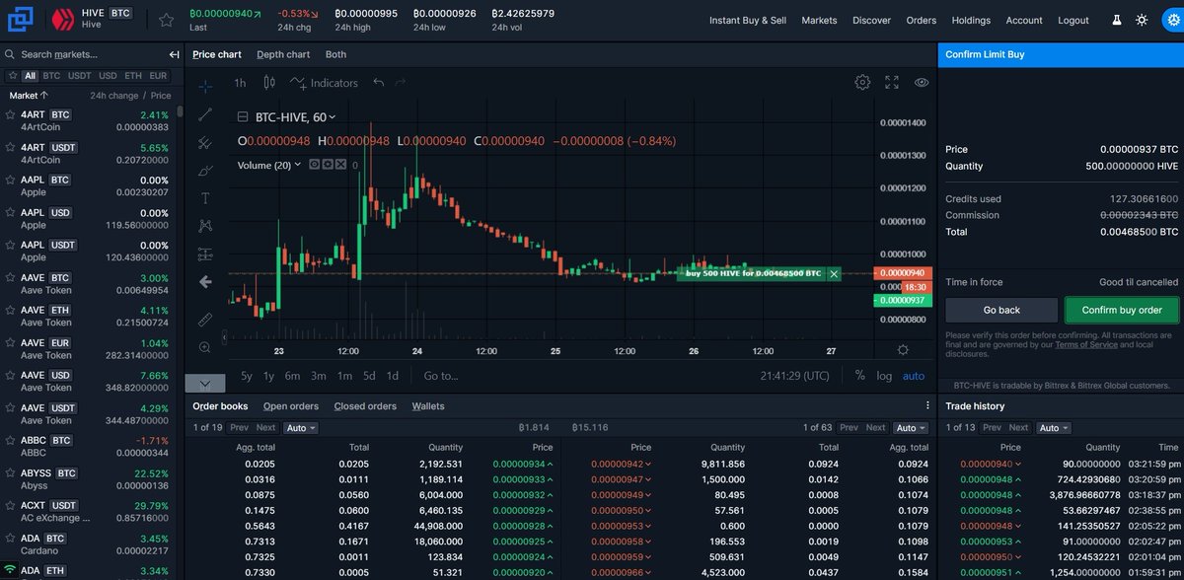This screenshot has height=580, width=1184.
Task: Open the chart settings gear
Action: click(862, 82)
